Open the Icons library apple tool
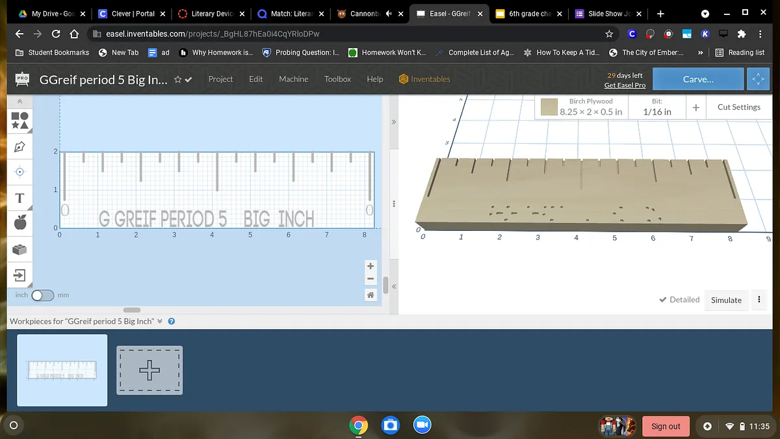This screenshot has height=439, width=780. click(19, 223)
